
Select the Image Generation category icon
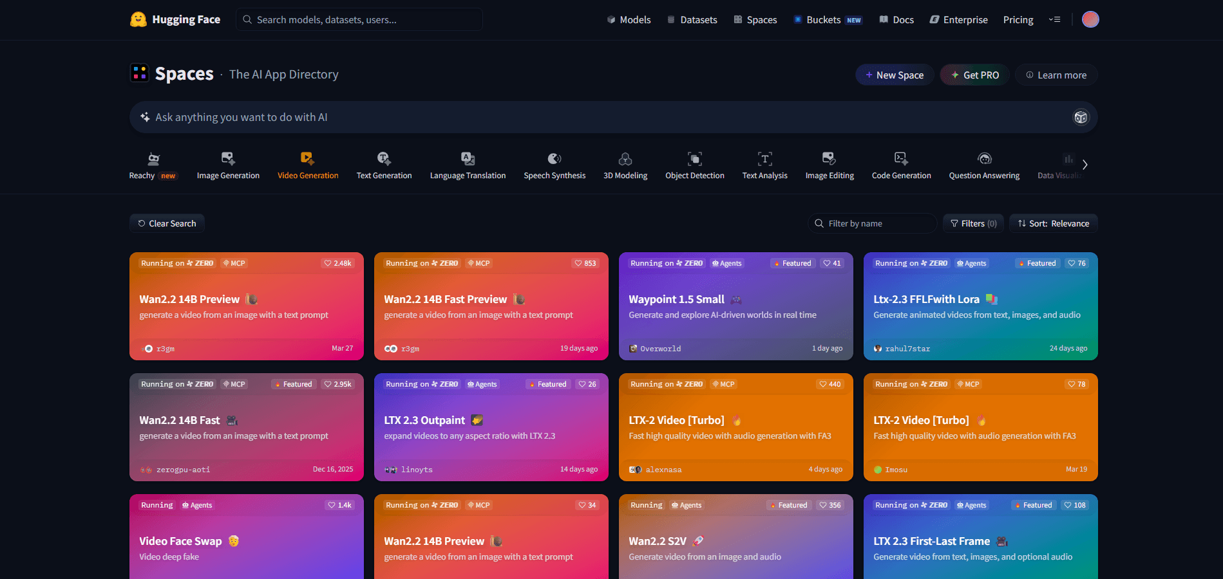pos(228,159)
